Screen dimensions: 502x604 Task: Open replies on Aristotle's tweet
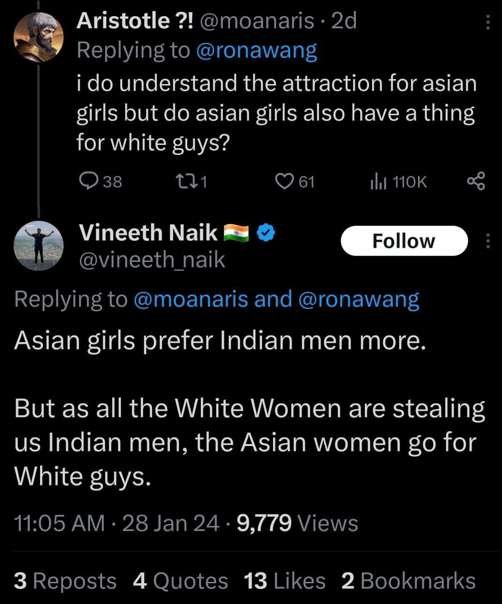pos(100,182)
